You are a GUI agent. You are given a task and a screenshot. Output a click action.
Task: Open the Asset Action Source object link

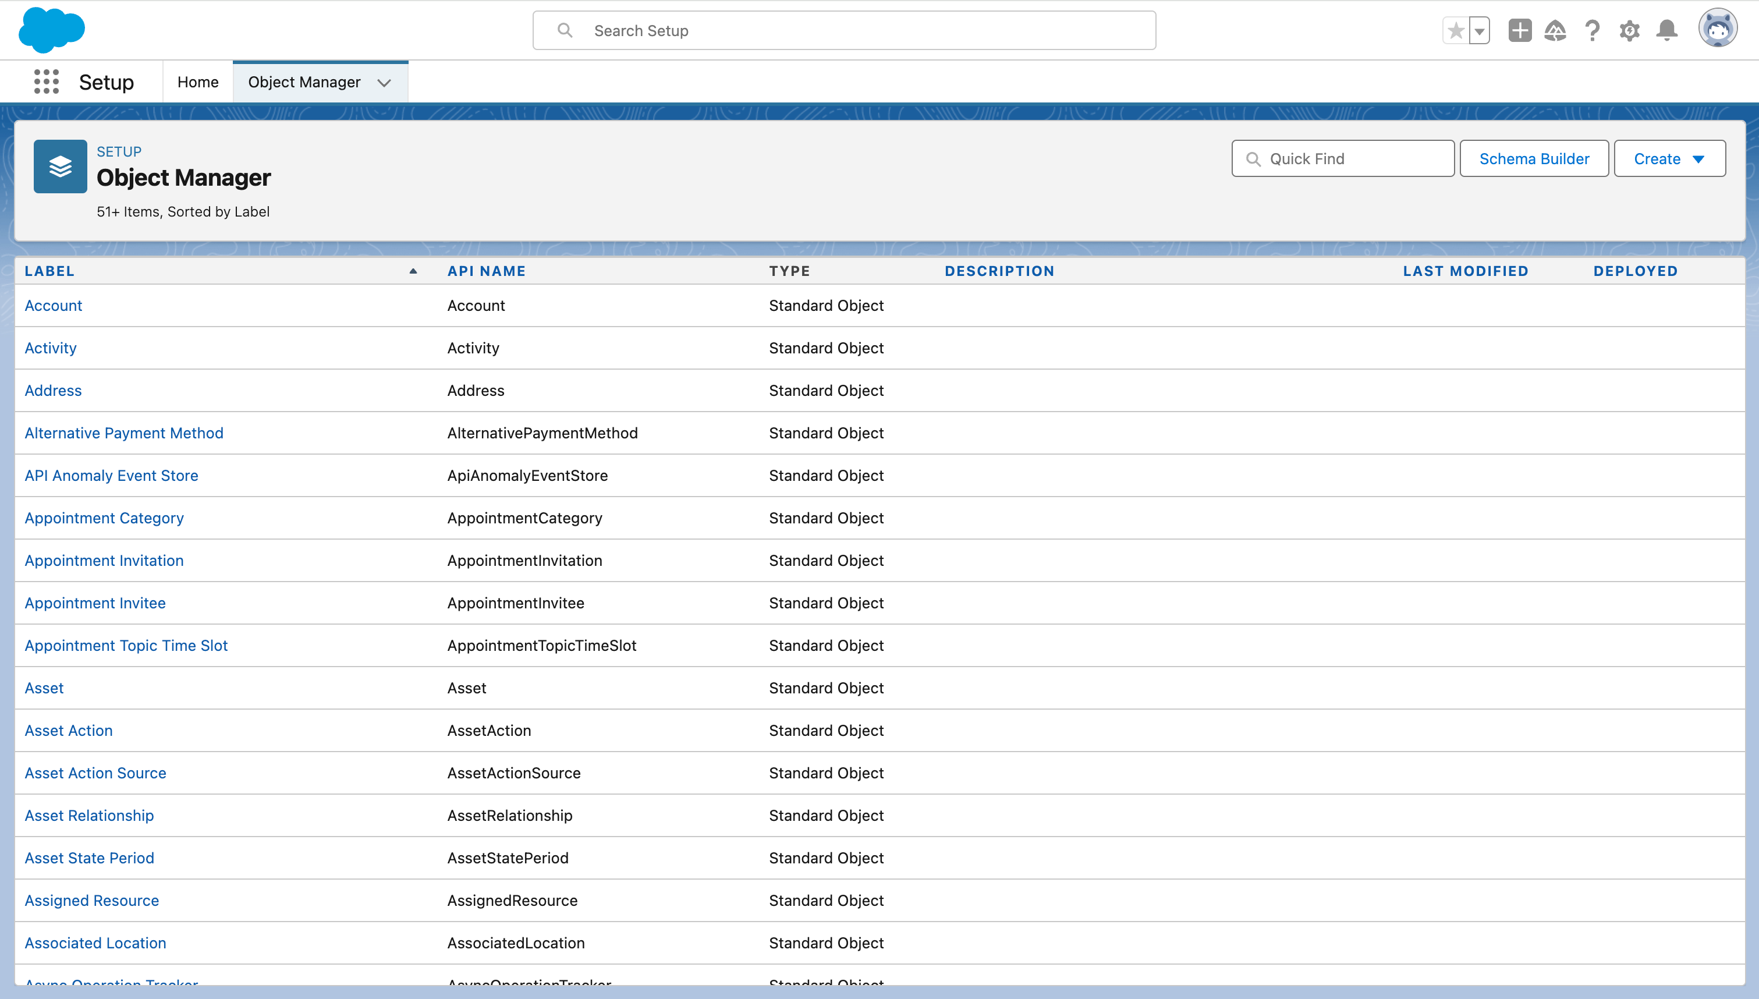click(x=95, y=773)
